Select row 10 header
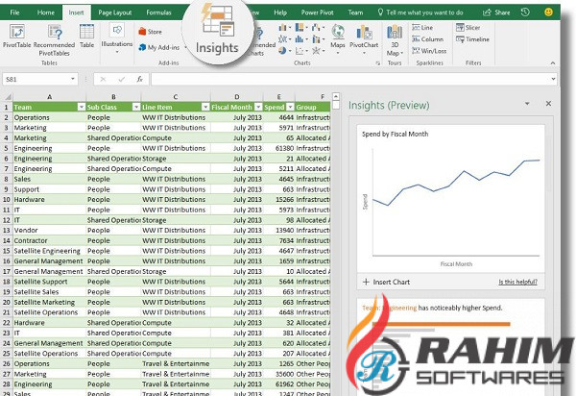The width and height of the screenshot is (576, 396). tap(7, 200)
